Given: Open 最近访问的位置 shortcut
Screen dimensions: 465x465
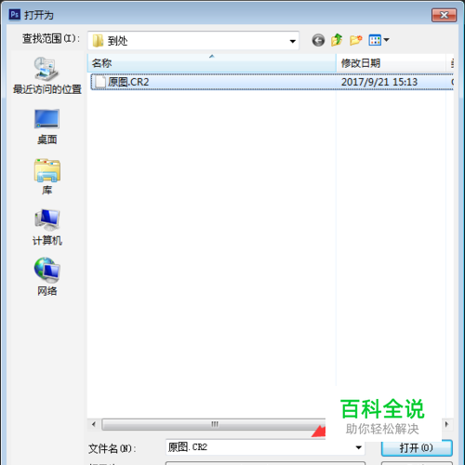Looking at the screenshot, I should [46, 75].
